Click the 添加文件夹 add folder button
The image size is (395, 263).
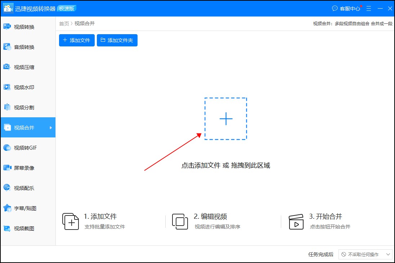(117, 40)
